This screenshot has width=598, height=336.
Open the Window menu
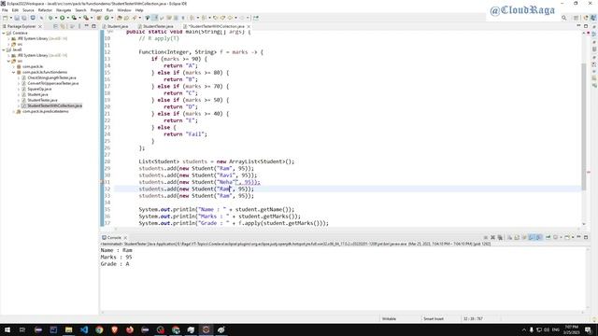point(124,10)
